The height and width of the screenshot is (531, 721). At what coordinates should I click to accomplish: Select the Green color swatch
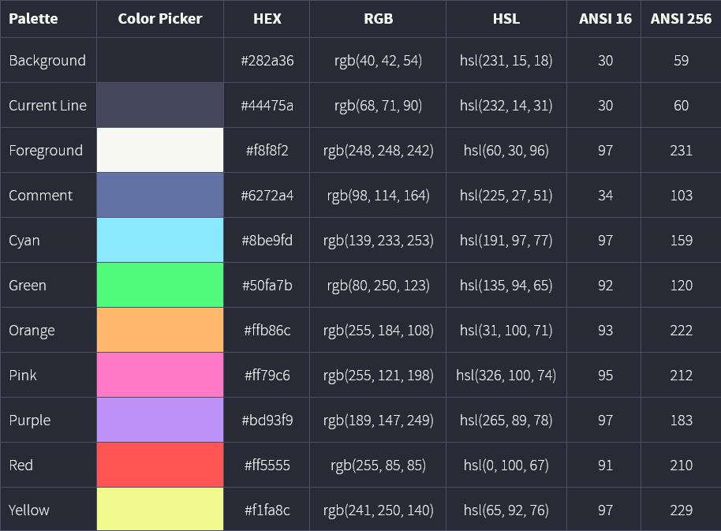[x=160, y=285]
